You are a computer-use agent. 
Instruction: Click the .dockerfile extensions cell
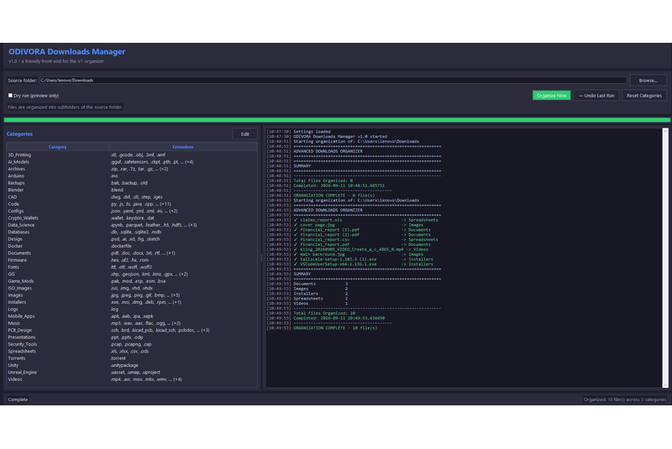click(183, 246)
